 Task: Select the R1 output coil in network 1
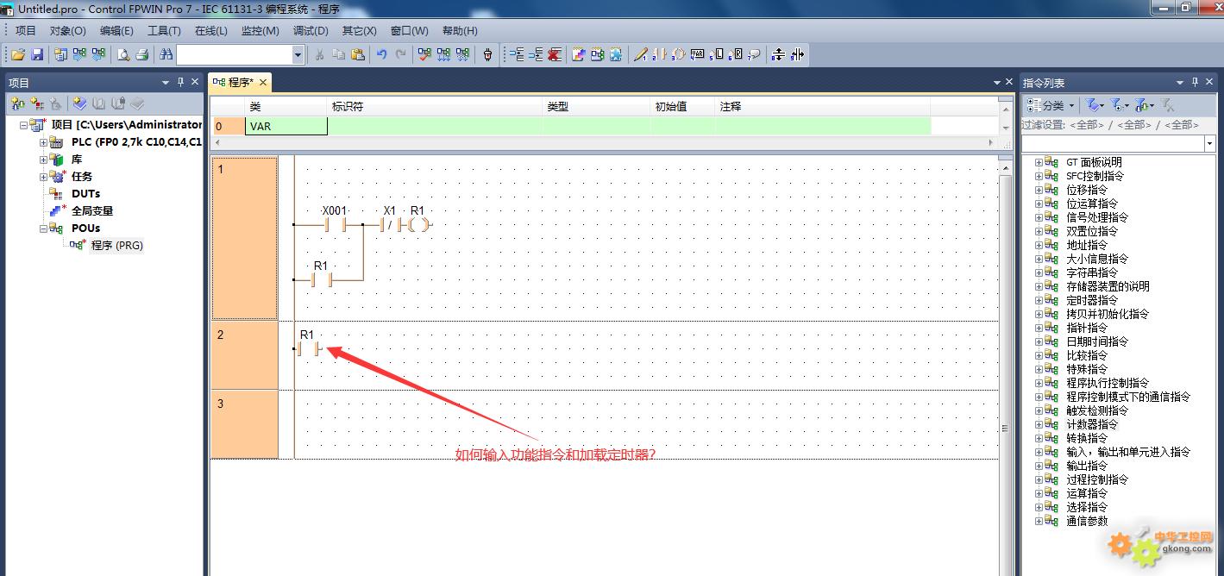(417, 224)
